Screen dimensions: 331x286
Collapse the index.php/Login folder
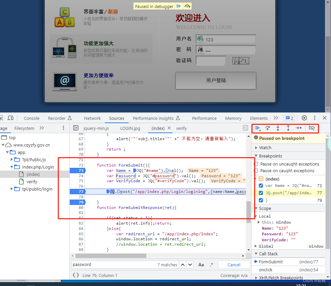click(x=12, y=167)
